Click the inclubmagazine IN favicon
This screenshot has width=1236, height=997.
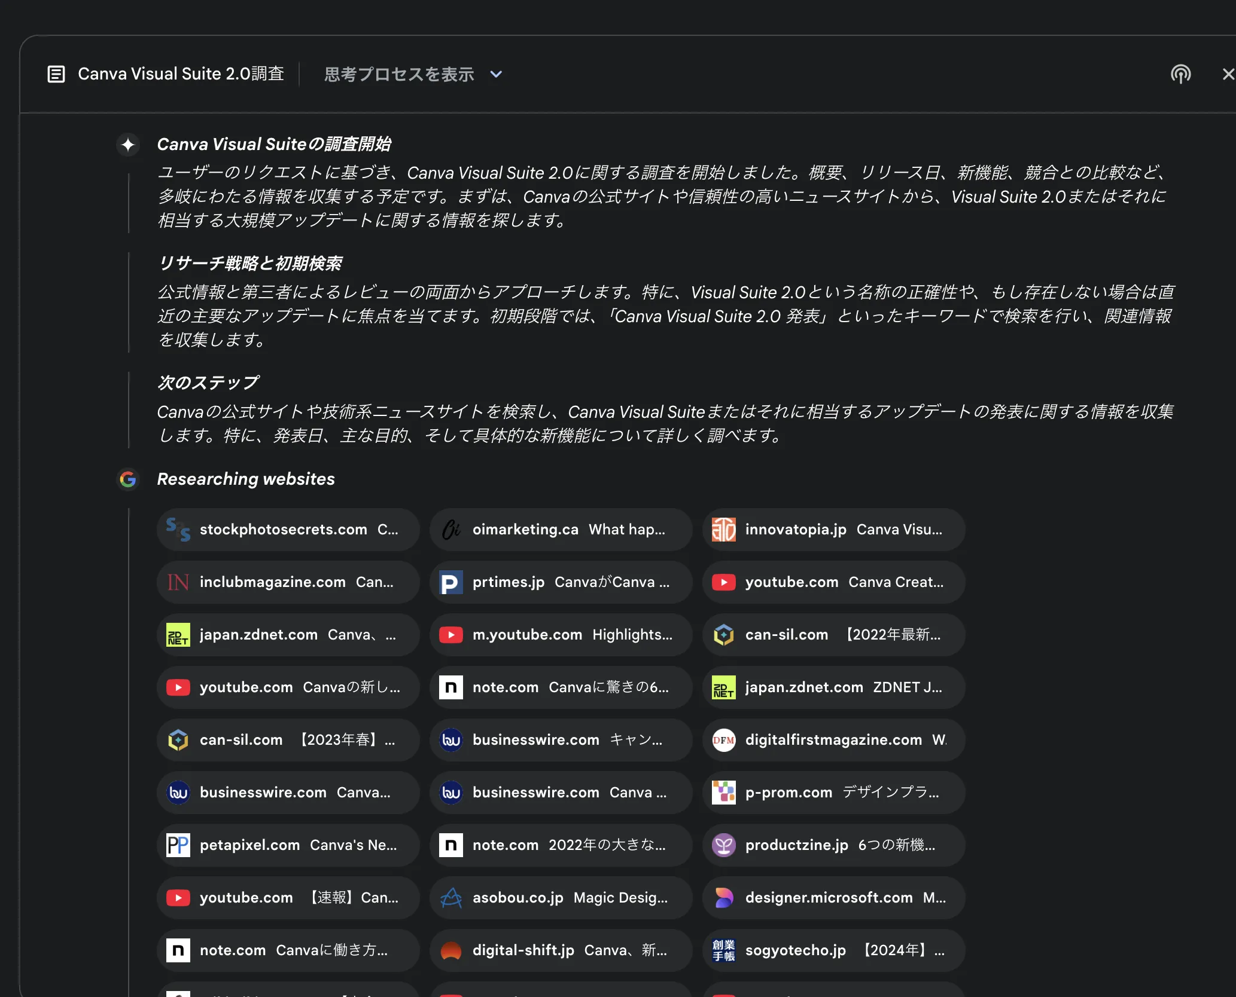point(178,582)
